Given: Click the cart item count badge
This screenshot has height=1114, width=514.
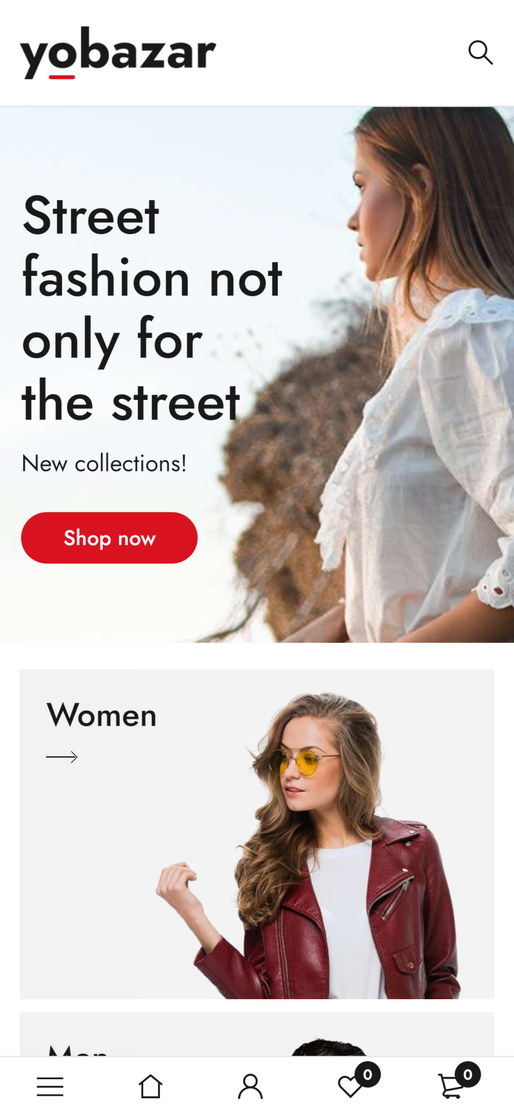Looking at the screenshot, I should tap(468, 1074).
